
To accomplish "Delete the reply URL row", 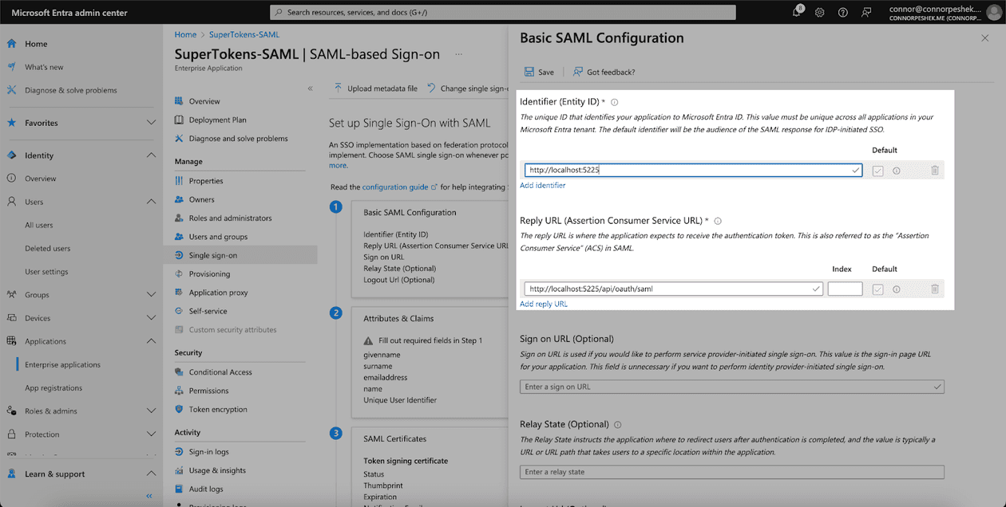I will [x=934, y=289].
